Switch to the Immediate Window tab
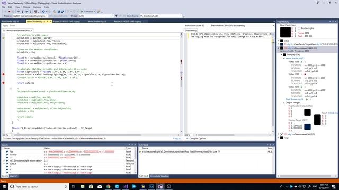The image size is (339, 190). (x=159, y=176)
